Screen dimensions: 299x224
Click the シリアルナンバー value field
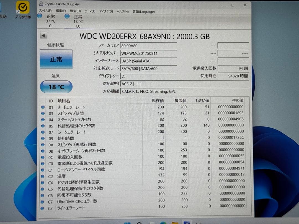149,53
